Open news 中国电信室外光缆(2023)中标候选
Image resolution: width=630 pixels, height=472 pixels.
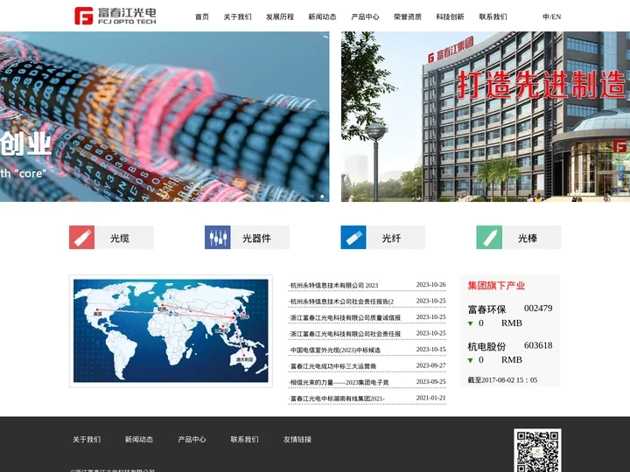click(x=334, y=350)
